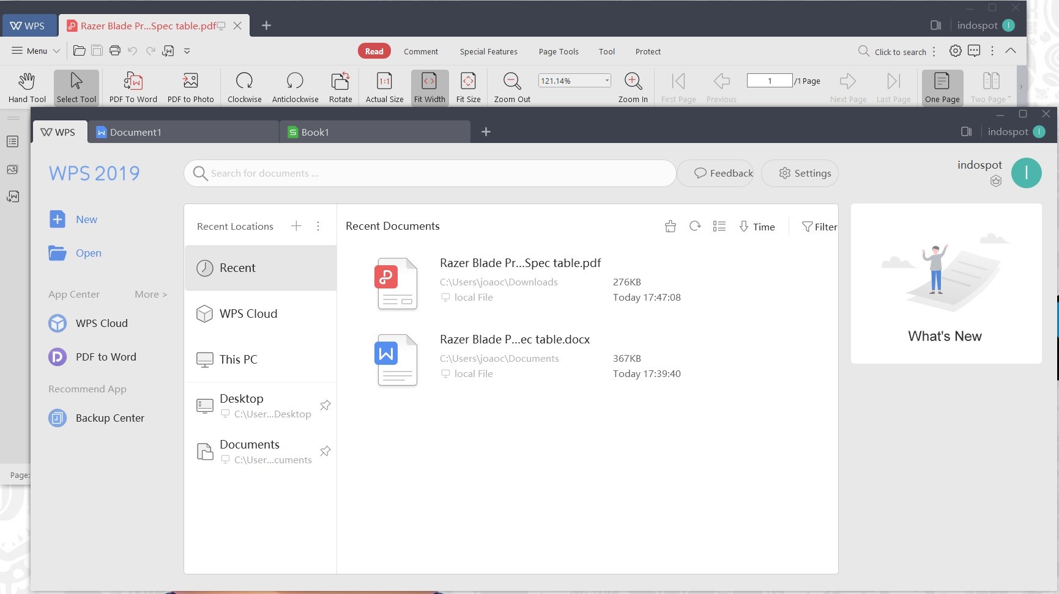Refresh the Recent Documents list
The image size is (1059, 594).
pyautogui.click(x=695, y=226)
